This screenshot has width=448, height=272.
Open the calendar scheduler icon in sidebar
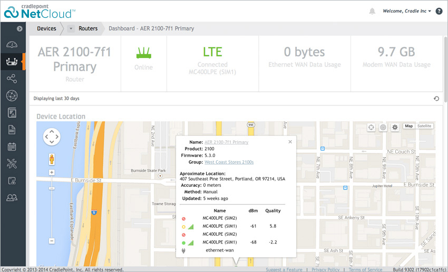coord(12,147)
